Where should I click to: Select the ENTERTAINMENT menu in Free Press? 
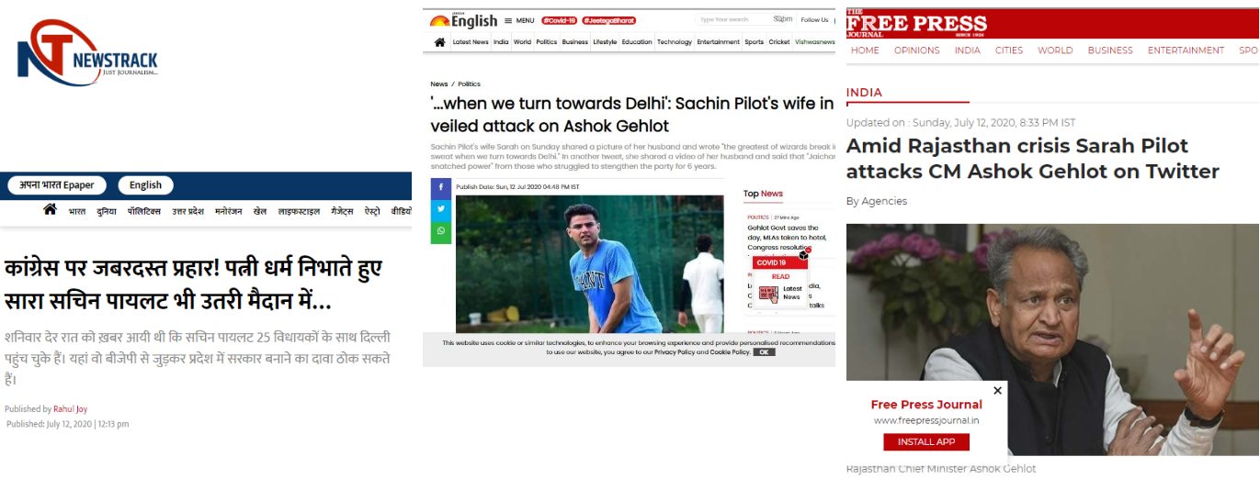1186,50
